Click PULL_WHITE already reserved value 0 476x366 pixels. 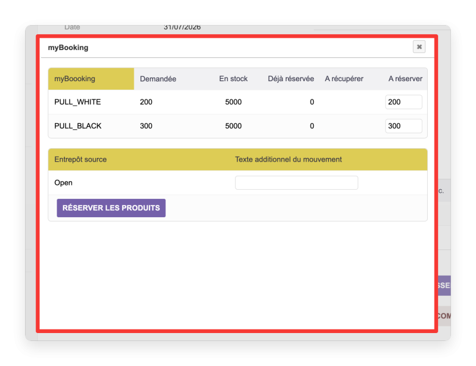pos(312,102)
